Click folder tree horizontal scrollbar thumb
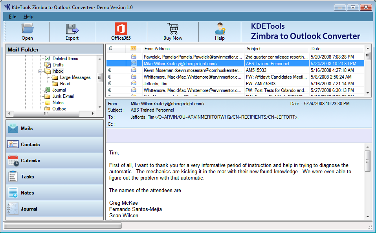Image resolution: width=376 pixels, height=233 pixels. [x=46, y=114]
